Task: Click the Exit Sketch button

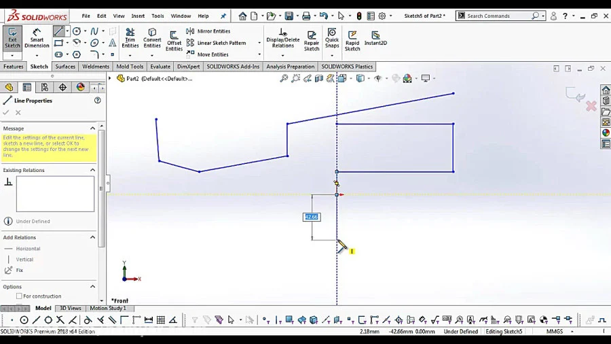Action: point(12,38)
